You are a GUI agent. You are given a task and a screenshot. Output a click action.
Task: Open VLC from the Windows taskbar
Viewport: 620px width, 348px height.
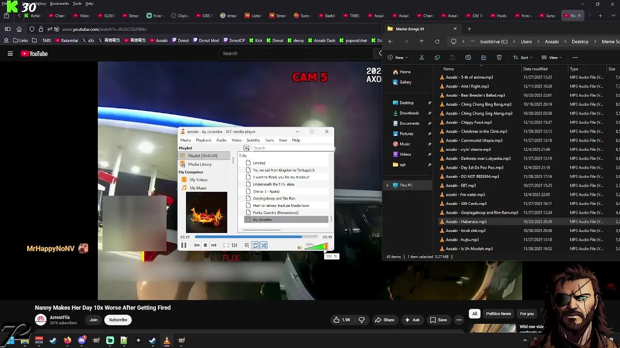point(167,341)
